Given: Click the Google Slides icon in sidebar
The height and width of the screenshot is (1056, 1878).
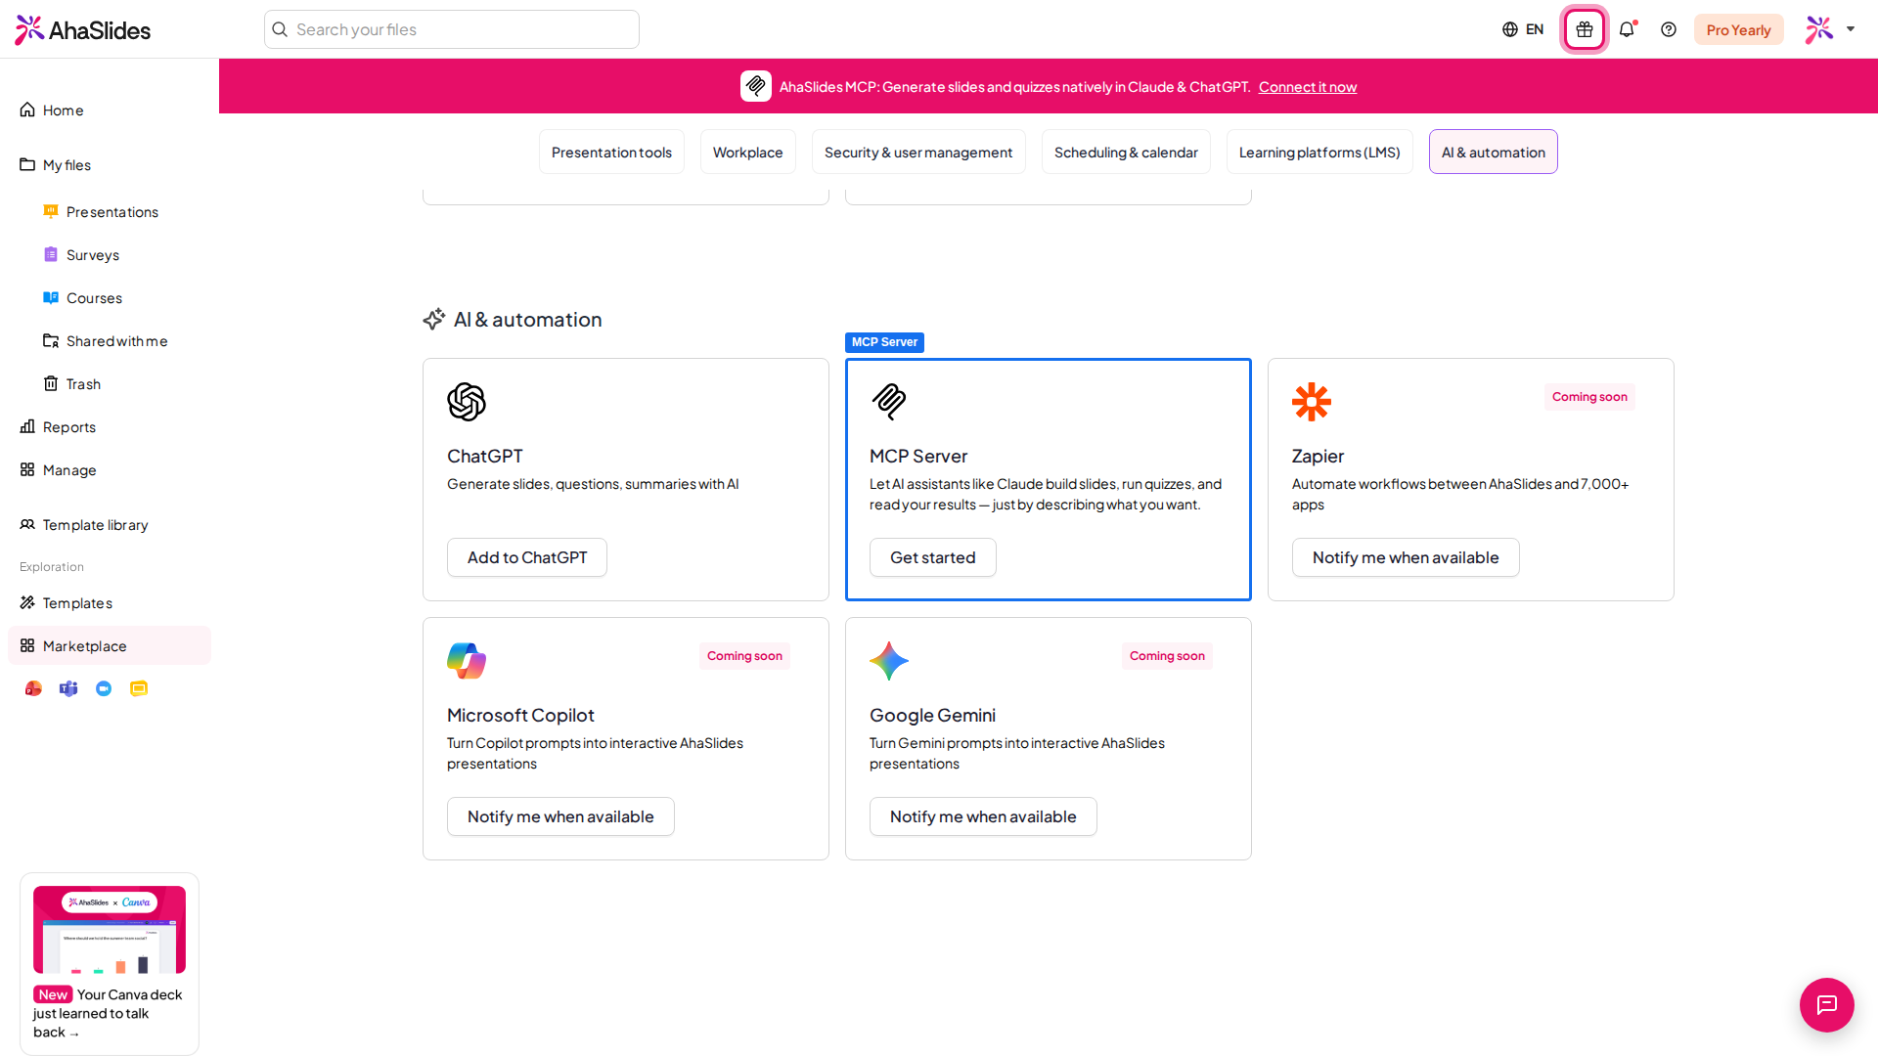Looking at the screenshot, I should coord(139,688).
